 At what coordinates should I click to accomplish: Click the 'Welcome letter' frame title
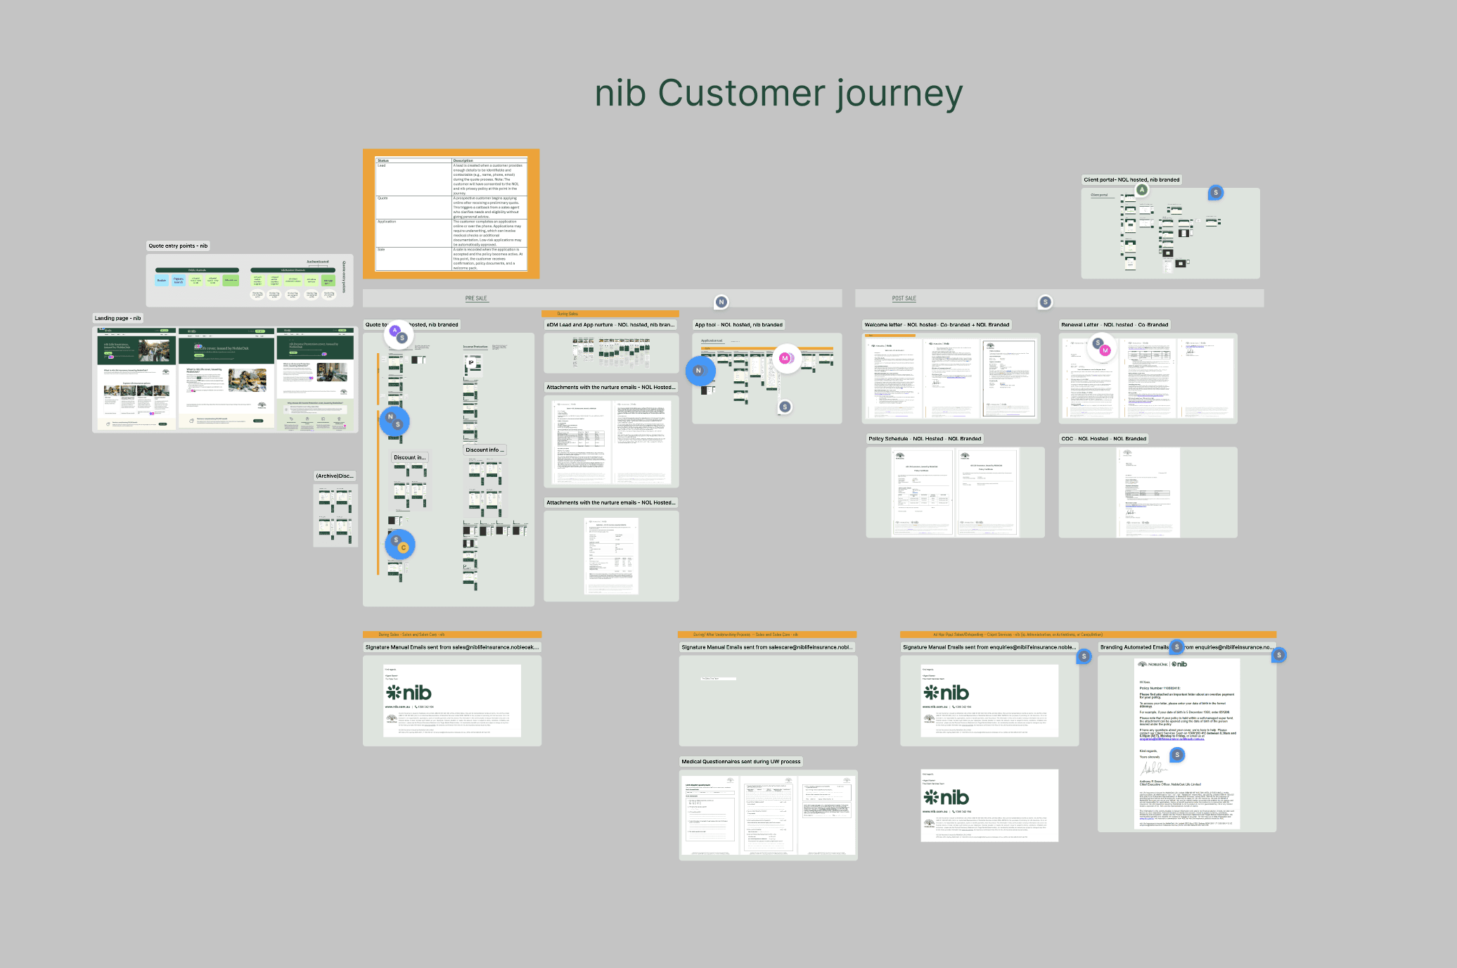tap(936, 325)
